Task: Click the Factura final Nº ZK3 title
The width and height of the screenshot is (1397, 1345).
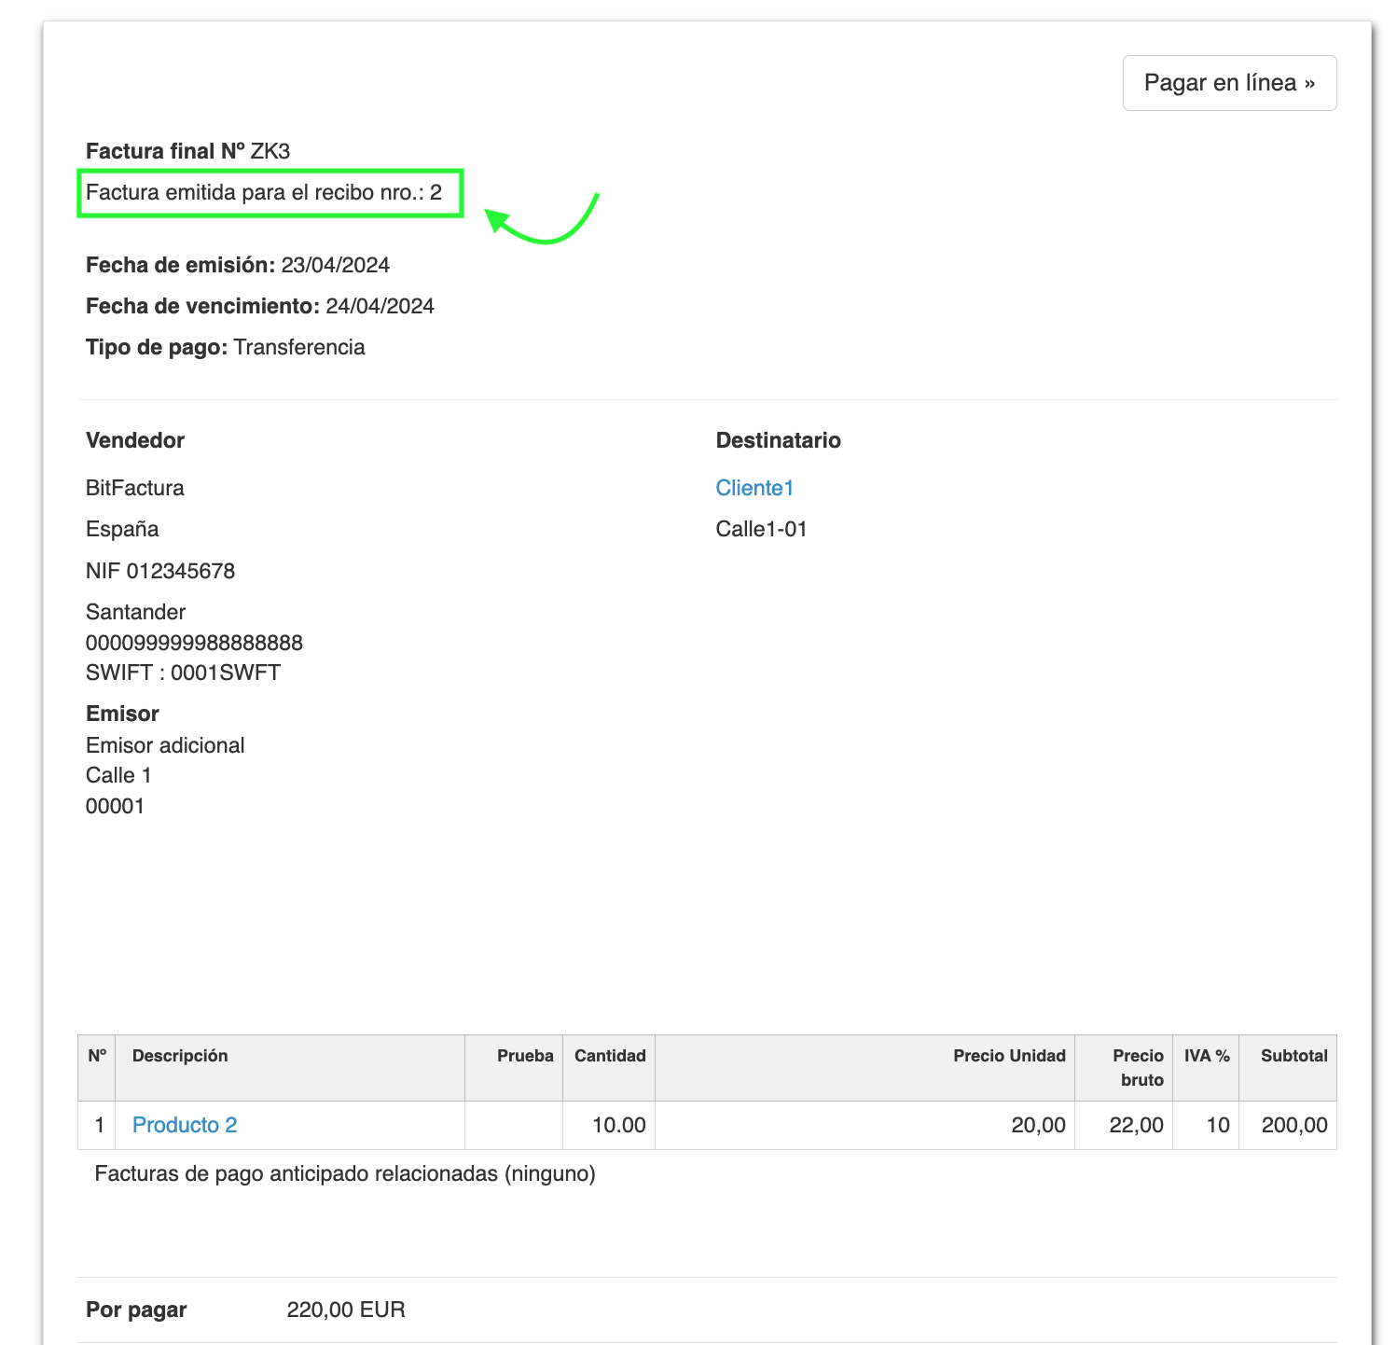Action: pyautogui.click(x=187, y=151)
